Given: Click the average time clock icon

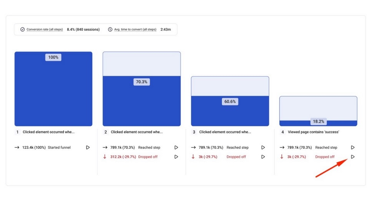Looking at the screenshot, I should pyautogui.click(x=110, y=30).
